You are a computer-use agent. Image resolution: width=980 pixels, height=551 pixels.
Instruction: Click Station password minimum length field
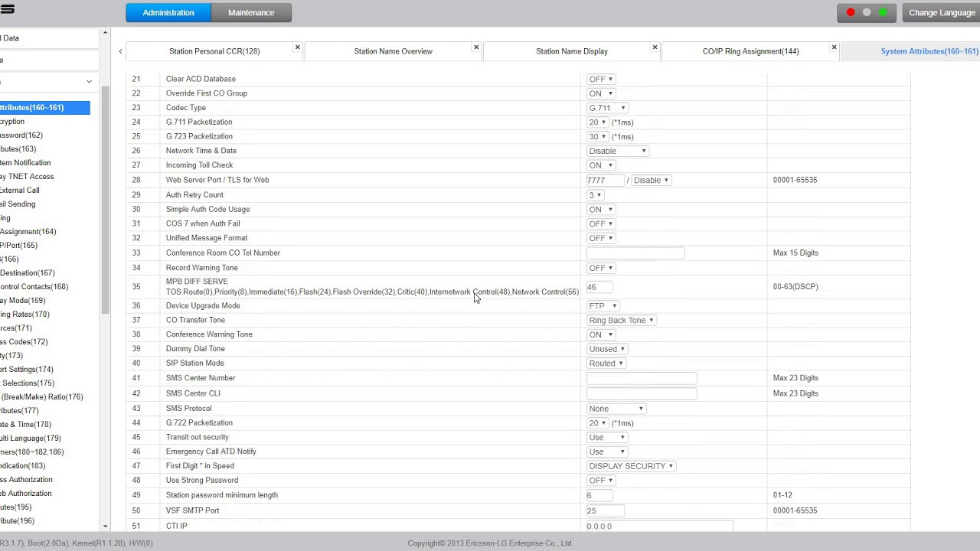pyautogui.click(x=599, y=495)
